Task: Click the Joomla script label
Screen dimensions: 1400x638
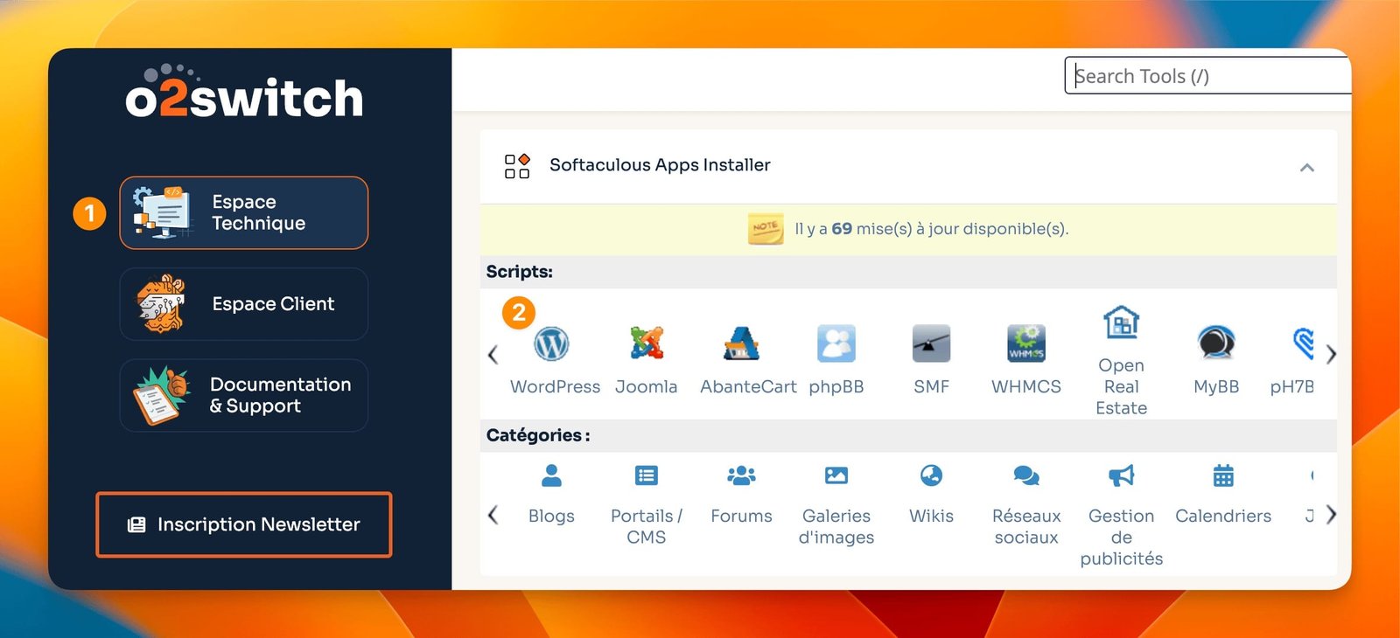Action: [647, 386]
